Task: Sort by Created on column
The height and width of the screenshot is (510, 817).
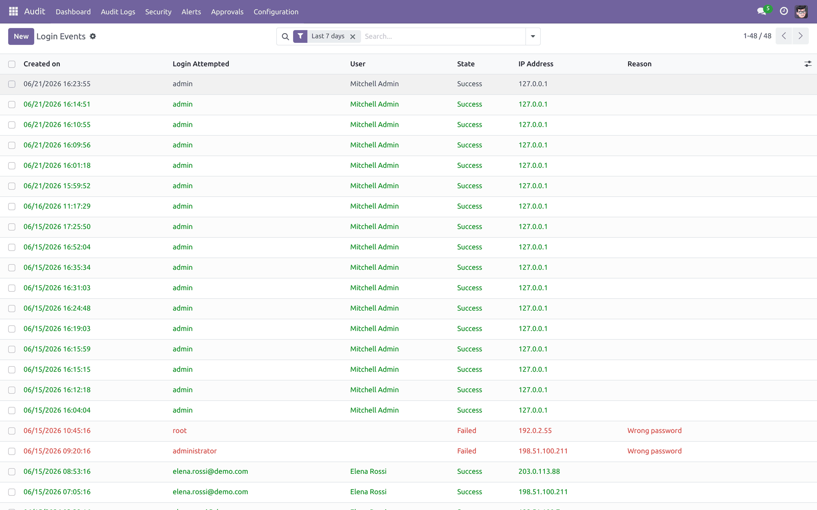Action: tap(42, 64)
